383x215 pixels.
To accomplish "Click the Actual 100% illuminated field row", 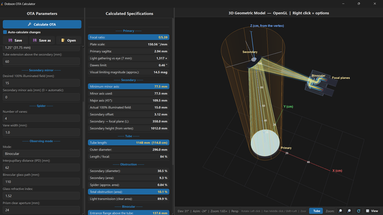I will (129, 107).
